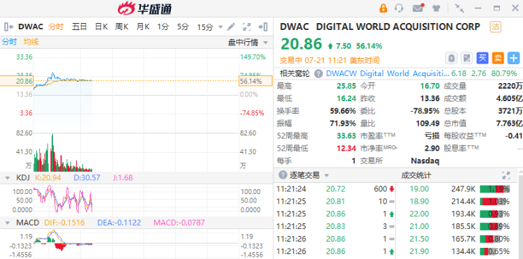
Task: Click the 交易所 value Nasdaq
Action: click(425, 161)
